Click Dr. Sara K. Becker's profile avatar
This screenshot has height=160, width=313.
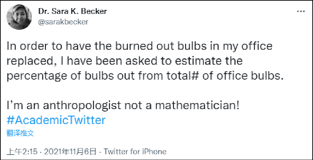pyautogui.click(x=19, y=17)
